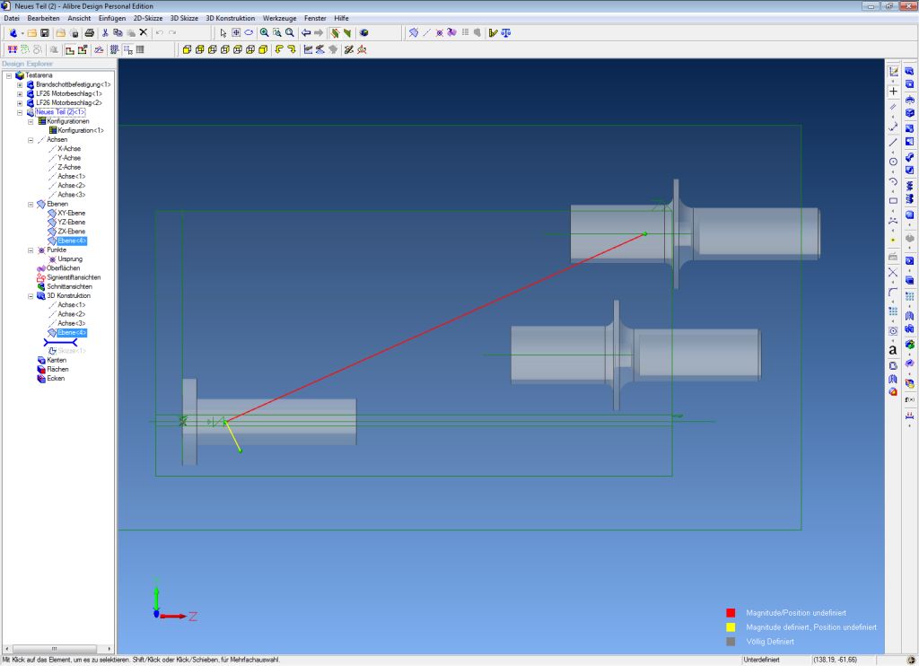This screenshot has width=919, height=666.
Task: Select the rectangle sketch tool in right toolbar
Action: coord(893,200)
